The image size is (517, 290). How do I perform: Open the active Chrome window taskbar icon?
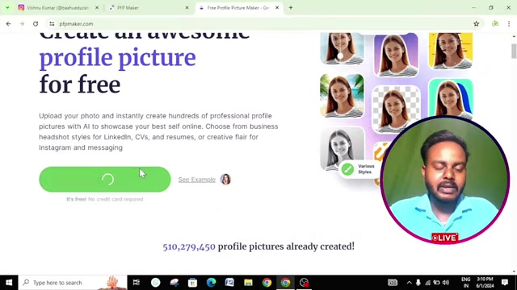click(285, 283)
